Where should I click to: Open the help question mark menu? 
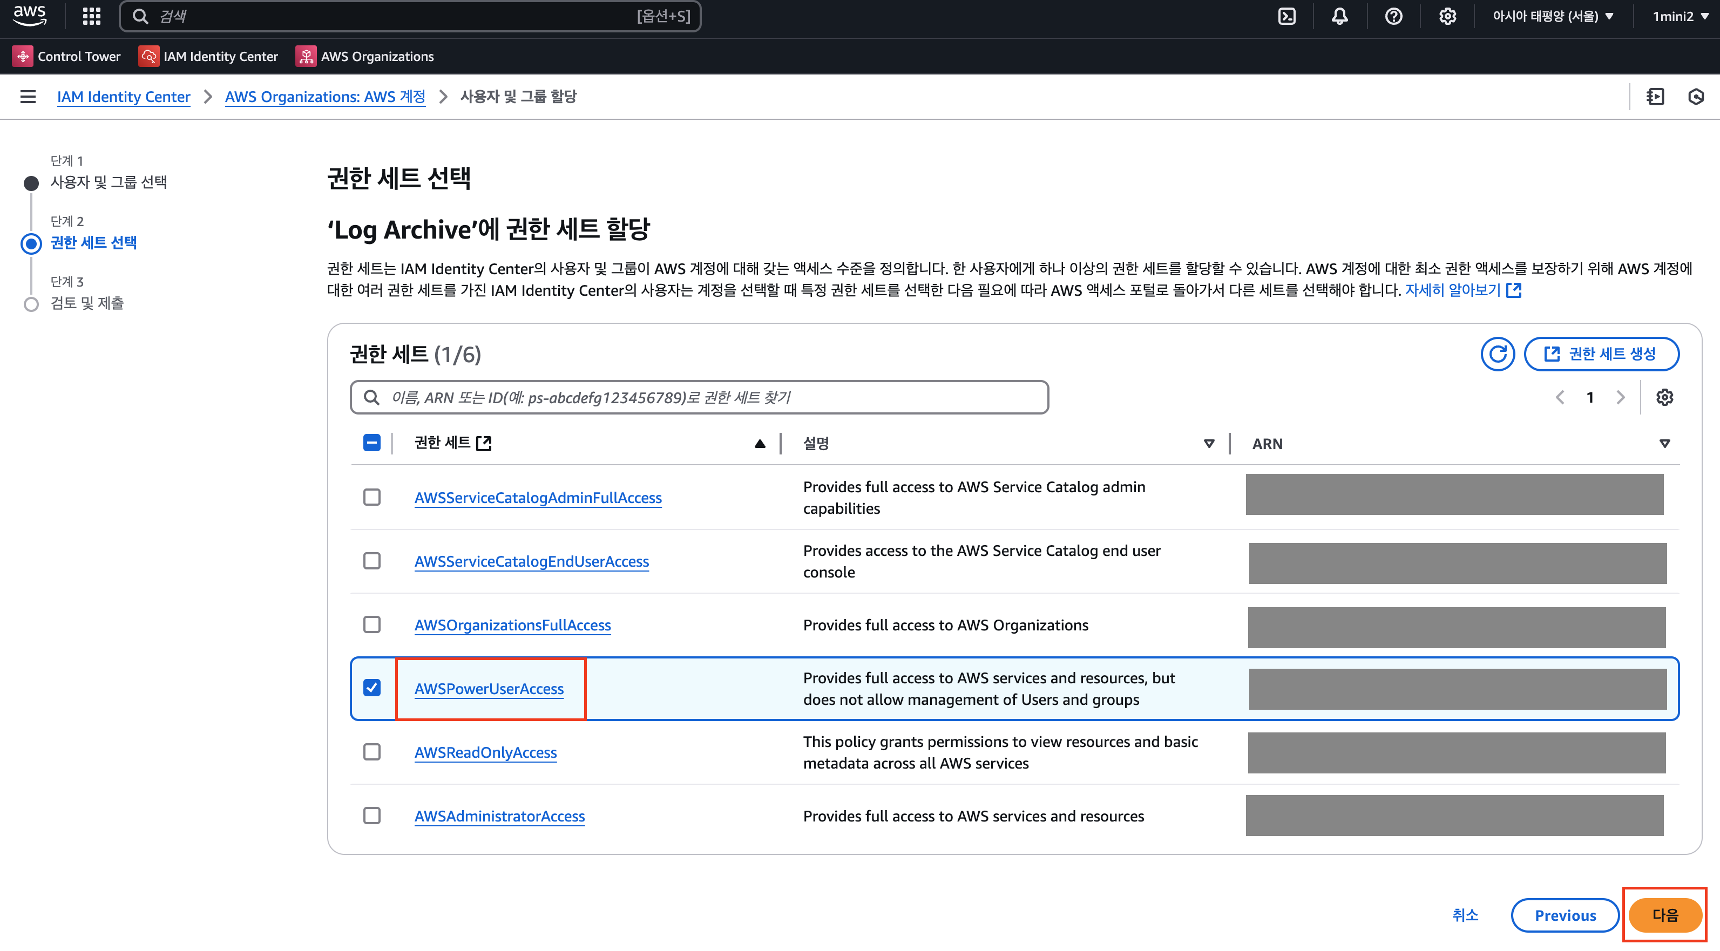point(1393,16)
